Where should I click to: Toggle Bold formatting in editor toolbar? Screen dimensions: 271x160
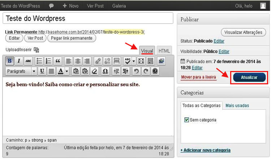coord(10,61)
